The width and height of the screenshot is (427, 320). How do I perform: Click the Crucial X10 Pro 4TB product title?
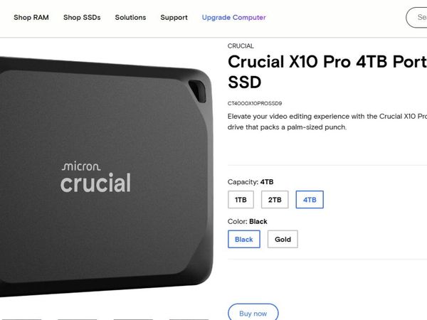tap(327, 72)
